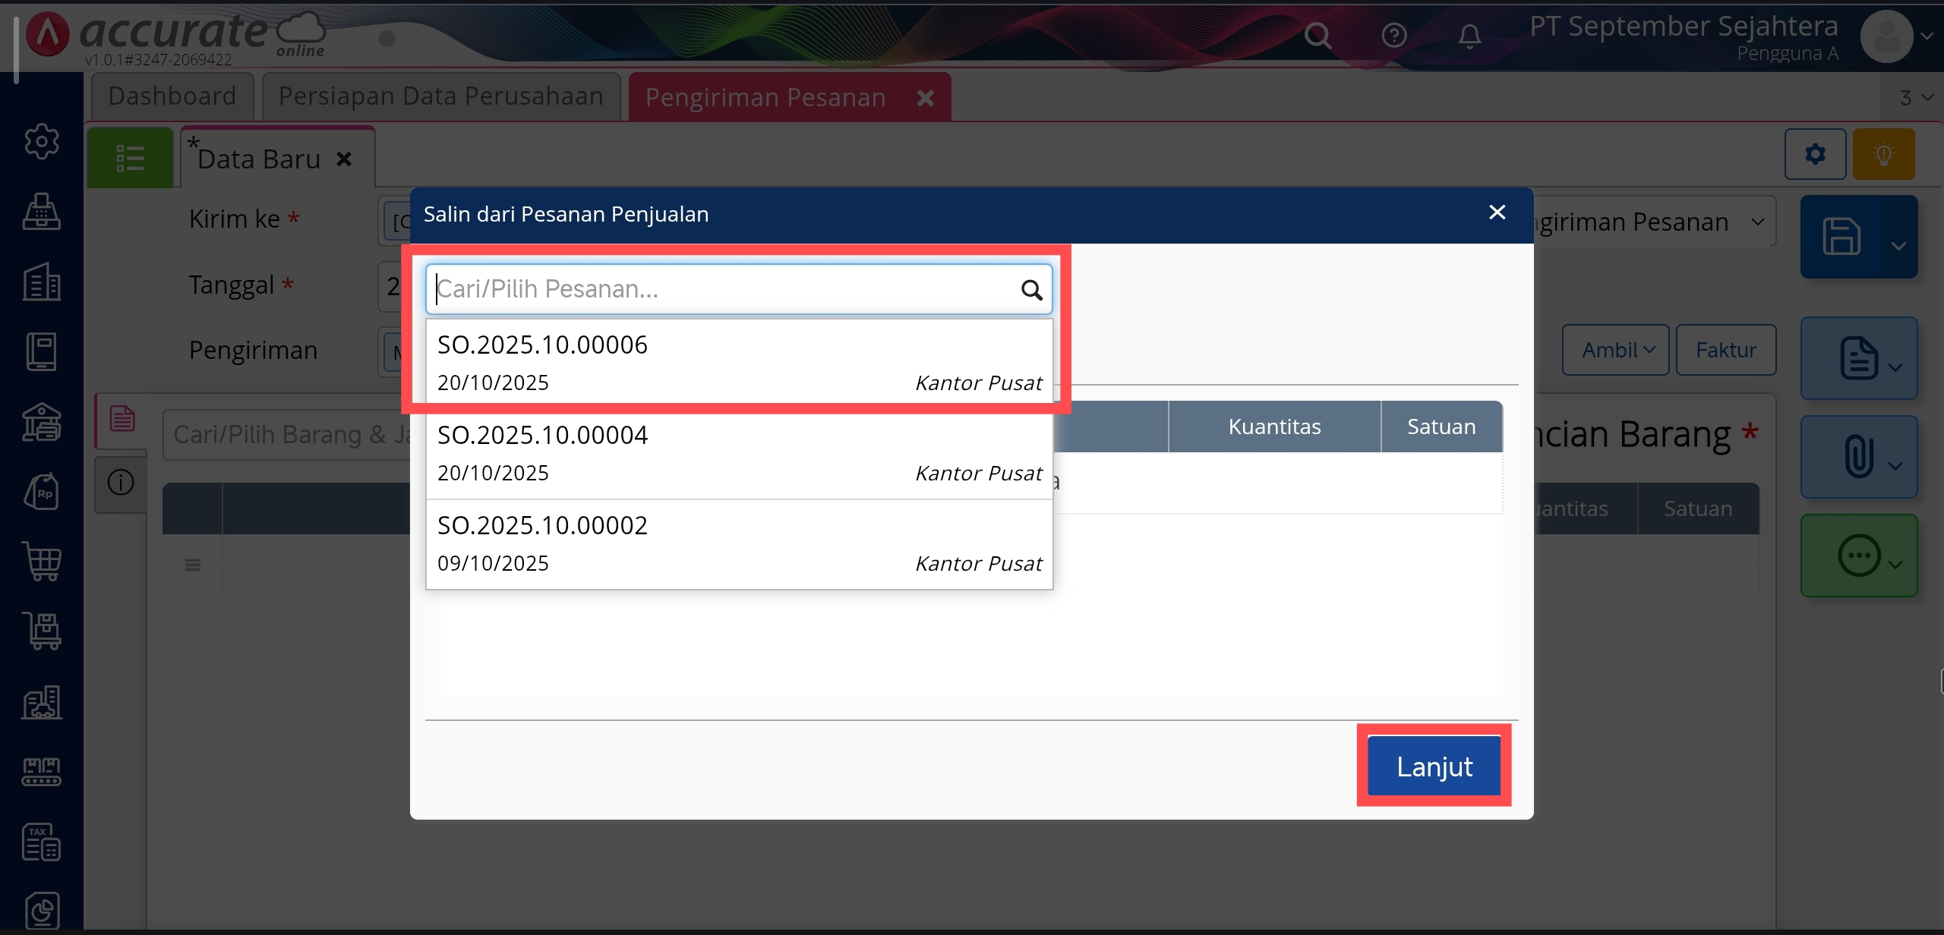Click the search magnifier in header
This screenshot has width=1944, height=935.
click(x=1318, y=35)
